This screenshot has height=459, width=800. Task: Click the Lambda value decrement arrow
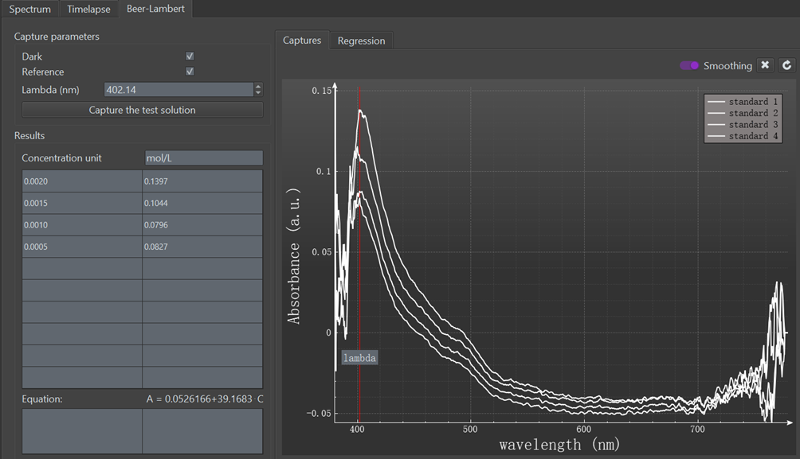tap(257, 93)
